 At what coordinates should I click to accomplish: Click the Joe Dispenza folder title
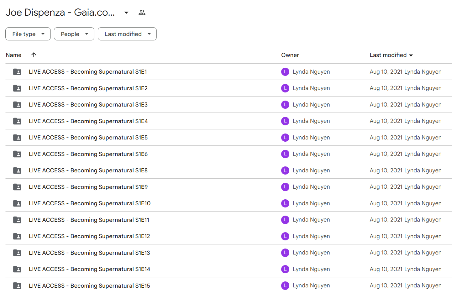(60, 13)
